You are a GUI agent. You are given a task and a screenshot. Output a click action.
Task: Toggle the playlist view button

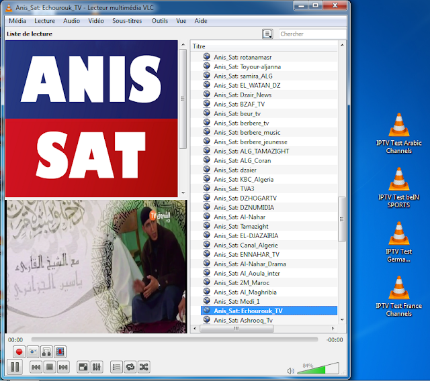(116, 367)
